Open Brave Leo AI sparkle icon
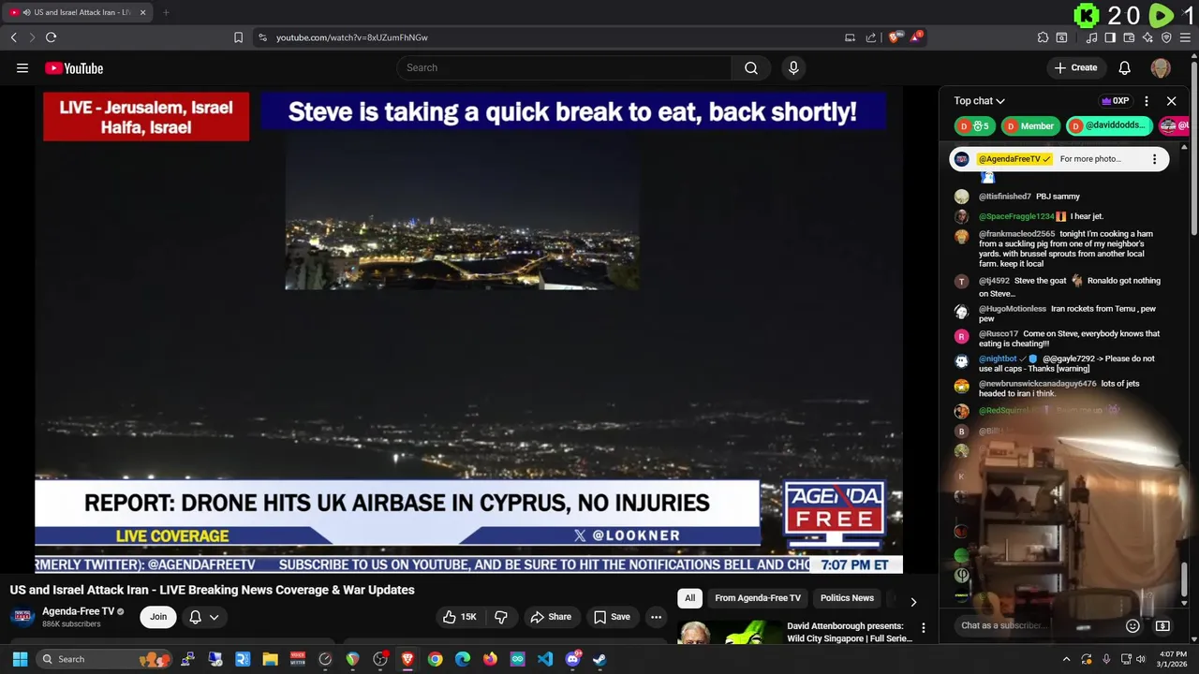The image size is (1199, 674). (1147, 37)
